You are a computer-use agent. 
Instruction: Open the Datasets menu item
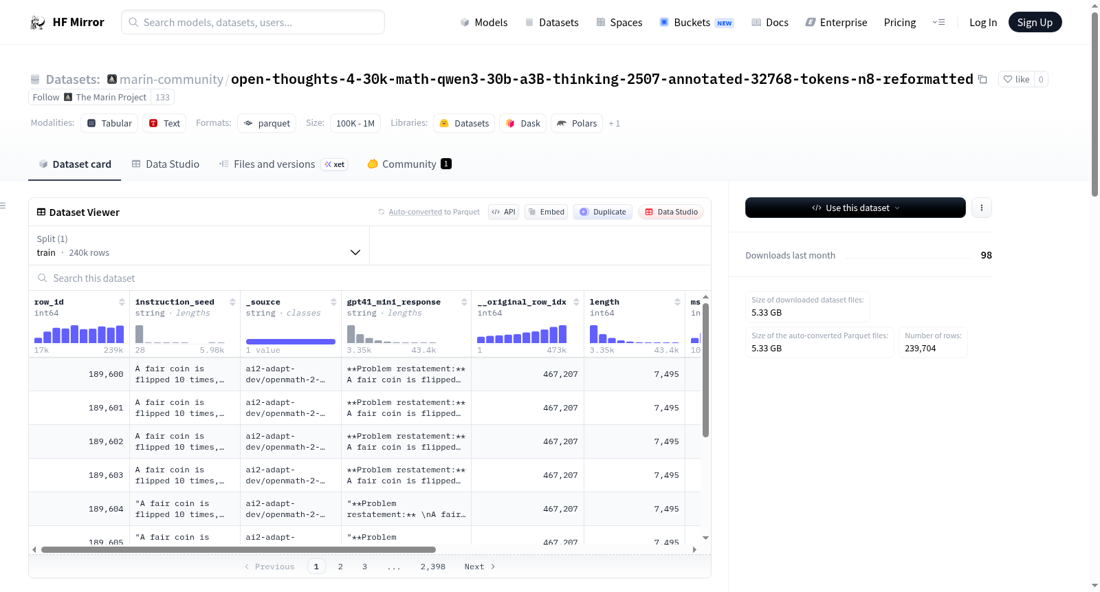click(551, 22)
